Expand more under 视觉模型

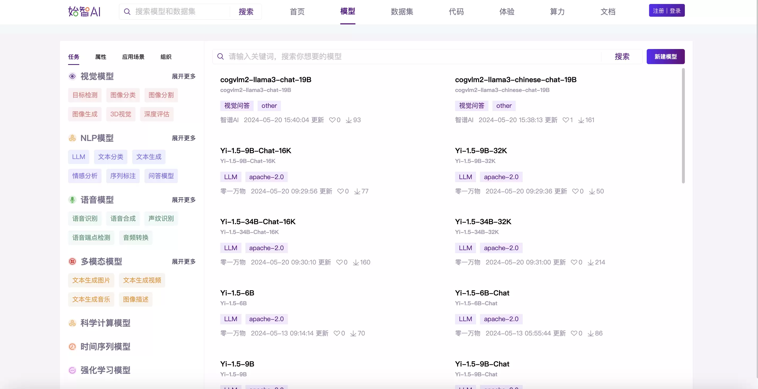pos(184,76)
